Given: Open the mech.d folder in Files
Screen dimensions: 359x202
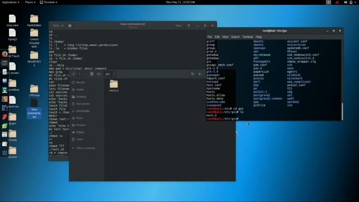Looking at the screenshot, I should coord(114,86).
